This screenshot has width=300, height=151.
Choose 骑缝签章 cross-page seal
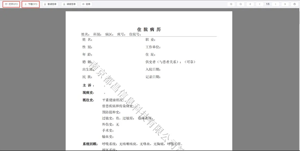[69, 4]
